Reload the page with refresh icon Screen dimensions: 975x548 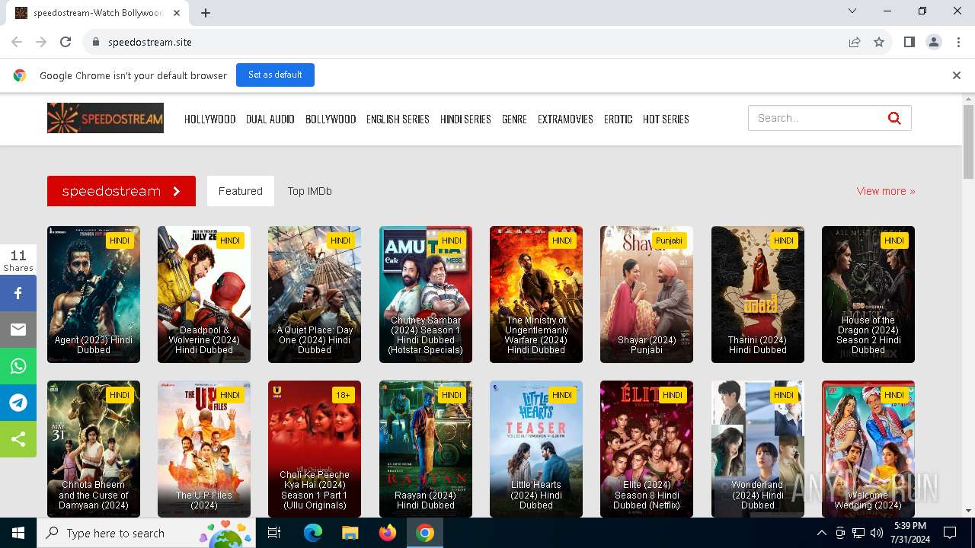click(x=66, y=42)
